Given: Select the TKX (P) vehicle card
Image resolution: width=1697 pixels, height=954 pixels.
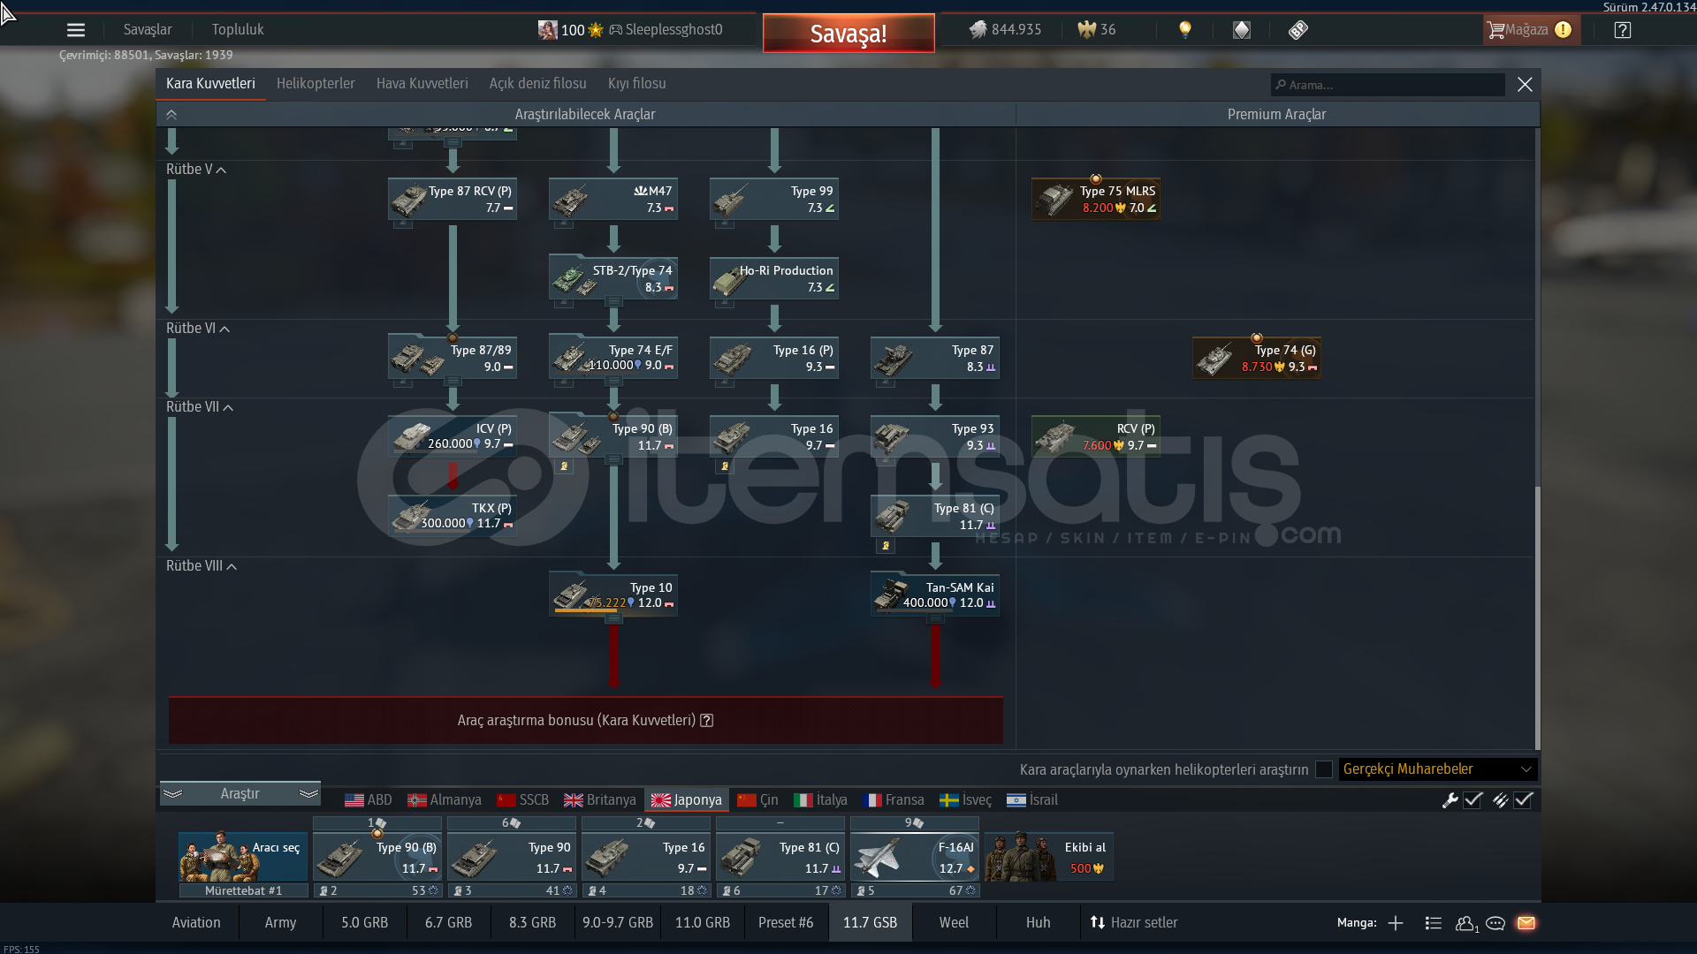Looking at the screenshot, I should click(x=453, y=515).
